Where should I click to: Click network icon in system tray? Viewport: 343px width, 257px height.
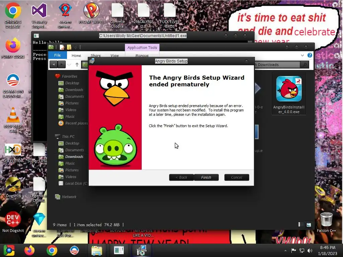[302, 250]
